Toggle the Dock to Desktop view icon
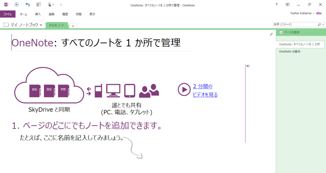This screenshot has width=326, height=173. click(x=39, y=4)
